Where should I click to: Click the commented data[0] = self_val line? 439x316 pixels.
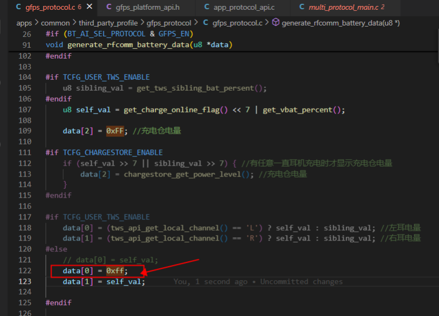tap(110, 260)
